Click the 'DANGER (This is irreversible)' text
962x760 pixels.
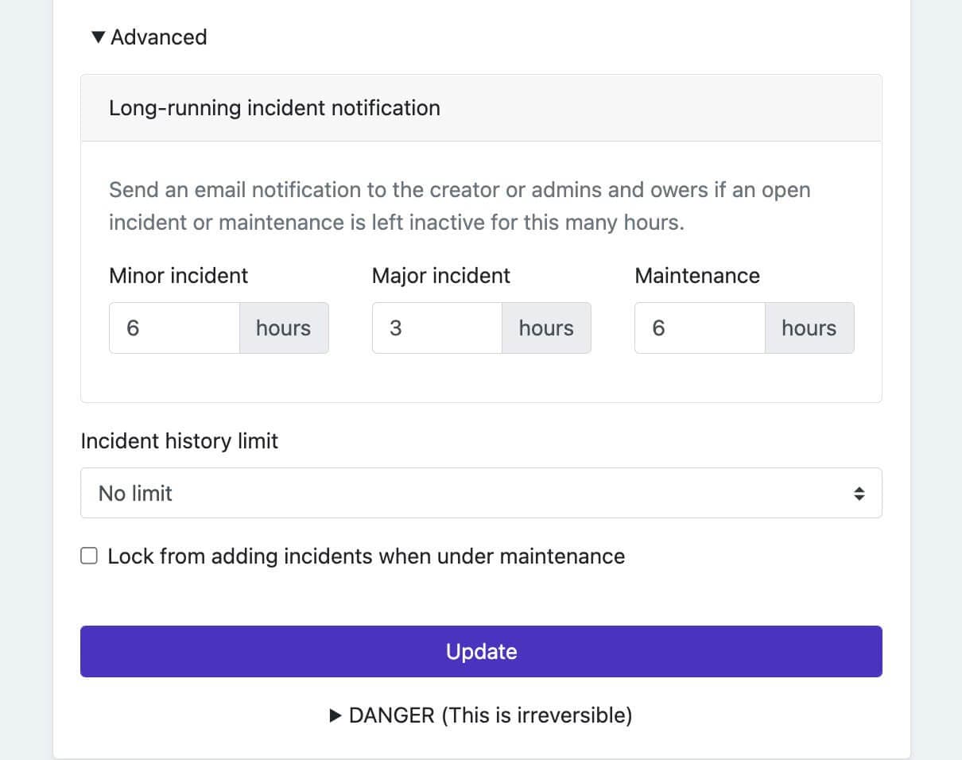[491, 715]
